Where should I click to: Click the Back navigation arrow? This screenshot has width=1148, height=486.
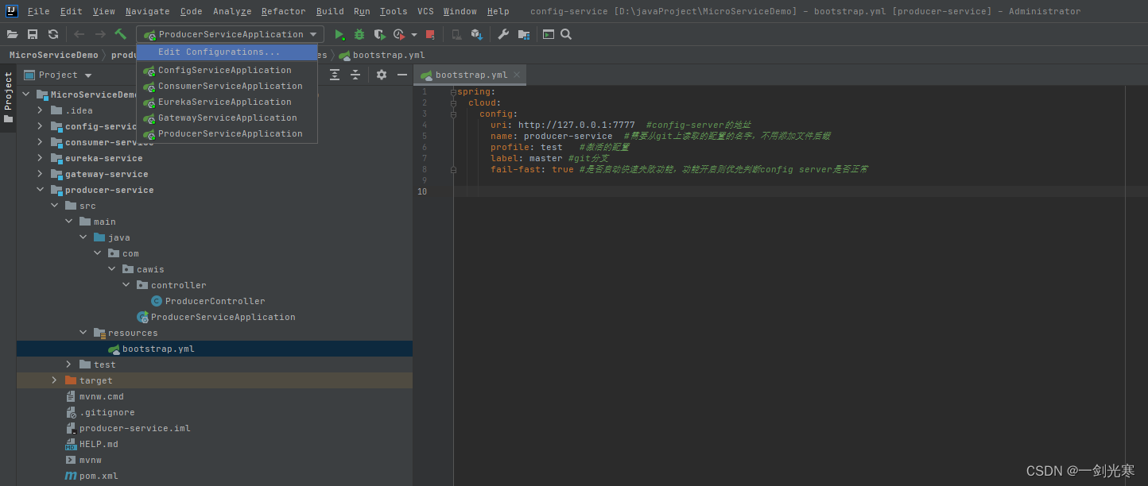tap(79, 34)
